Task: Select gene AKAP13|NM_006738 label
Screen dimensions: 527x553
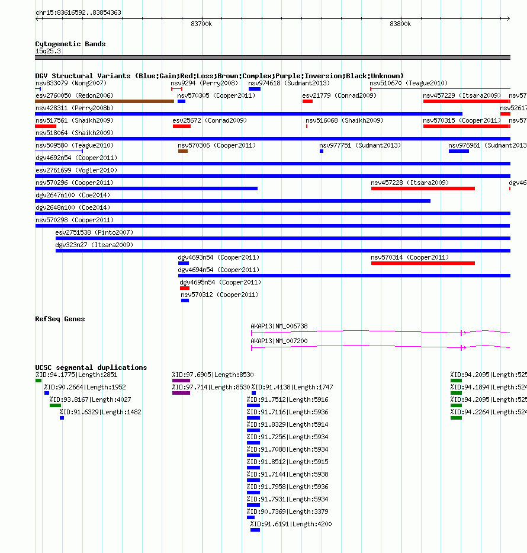Action: [x=279, y=326]
